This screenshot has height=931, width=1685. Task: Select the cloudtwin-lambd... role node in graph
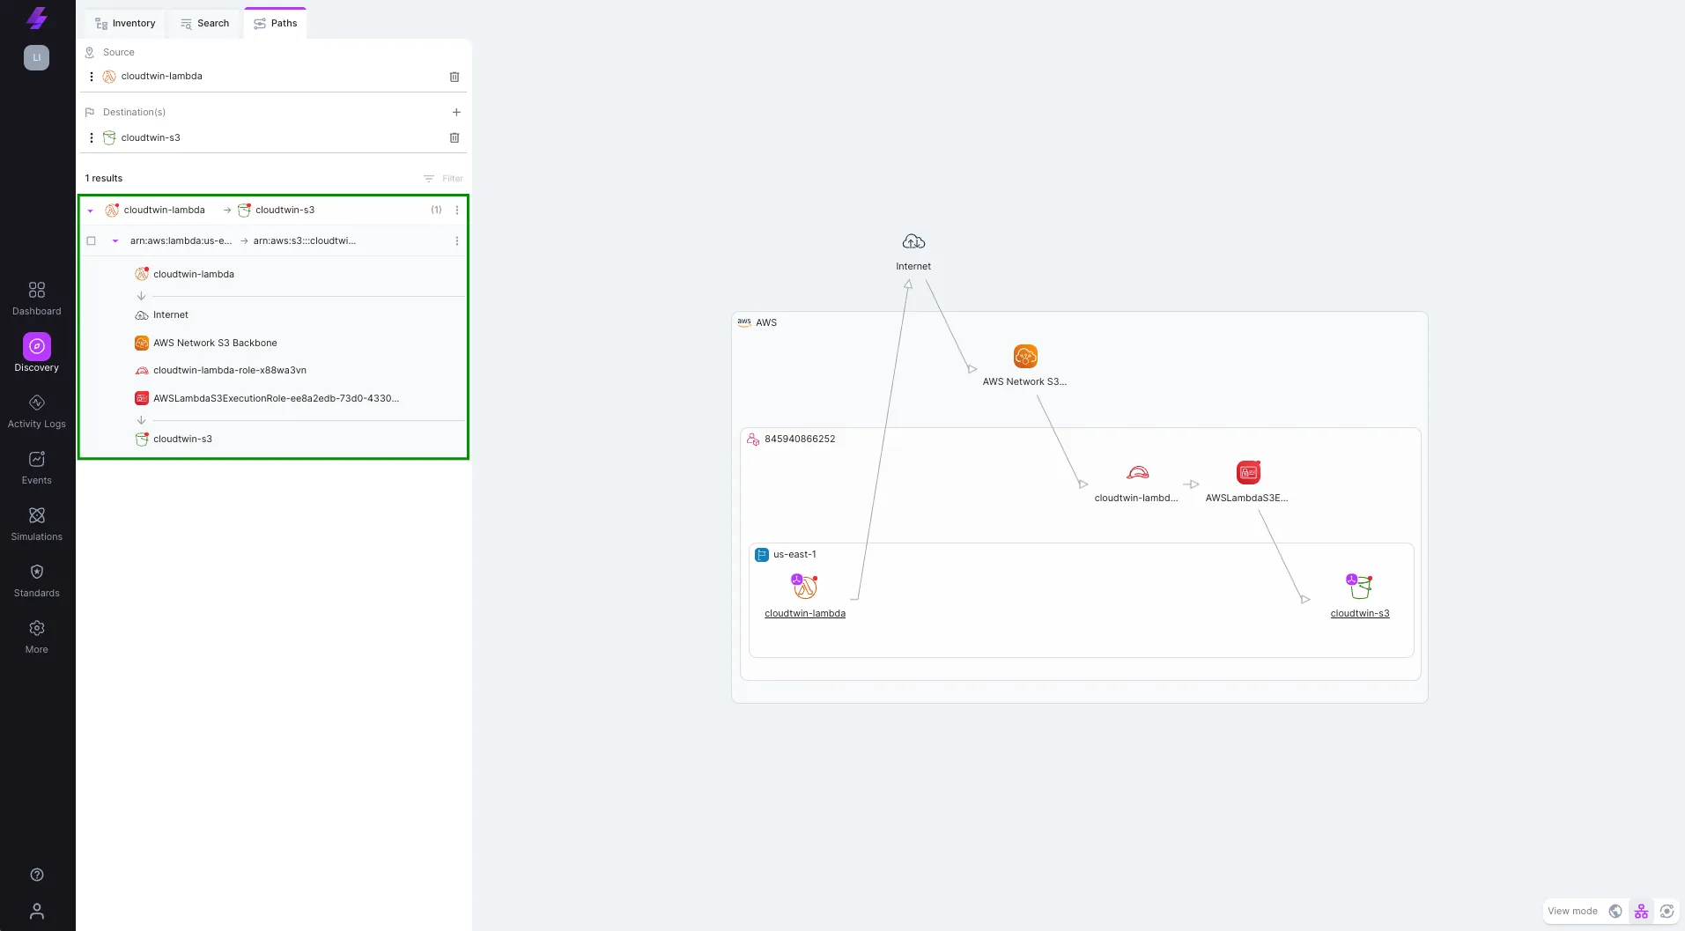coord(1137,472)
